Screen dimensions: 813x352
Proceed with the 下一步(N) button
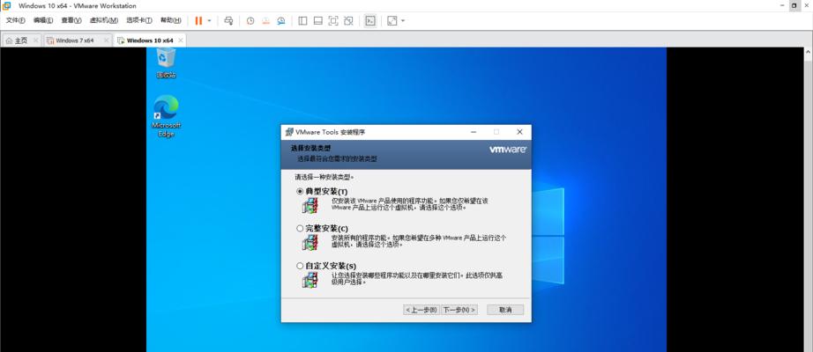(459, 310)
